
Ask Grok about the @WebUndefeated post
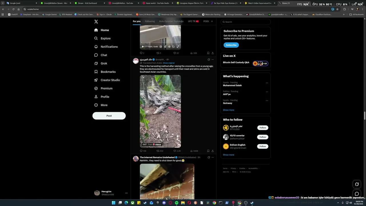coord(209,157)
